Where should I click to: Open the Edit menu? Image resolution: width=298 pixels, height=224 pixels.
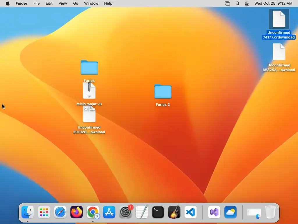click(49, 3)
